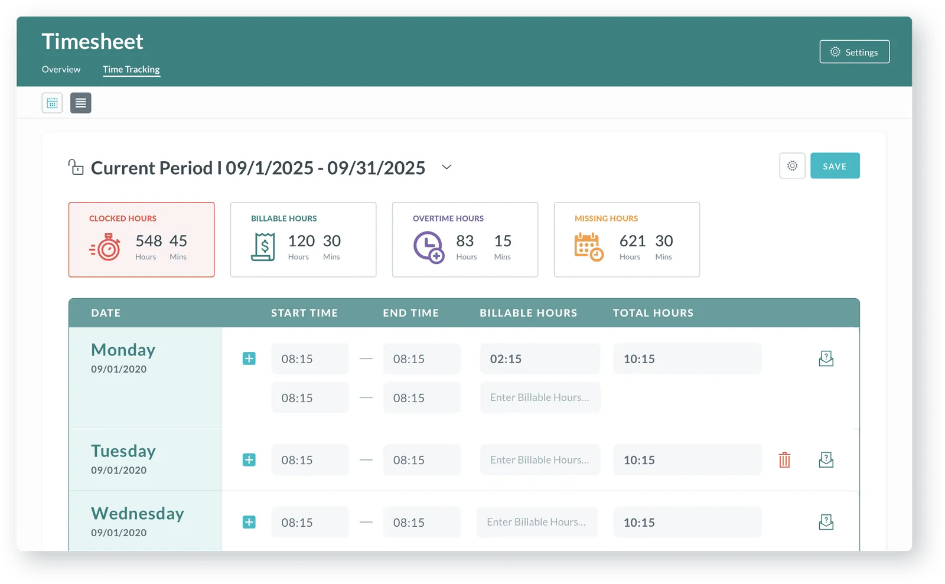Open request icon on Monday row
The width and height of the screenshot is (945, 584).
pos(826,358)
